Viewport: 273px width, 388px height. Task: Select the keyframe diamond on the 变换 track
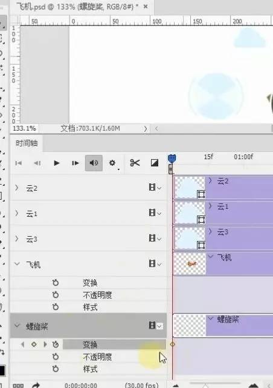[x=173, y=344]
